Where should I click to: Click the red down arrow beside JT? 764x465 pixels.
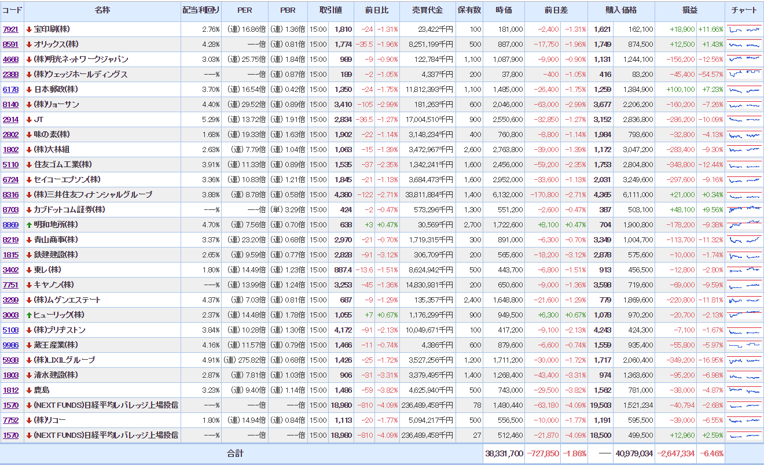click(29, 120)
